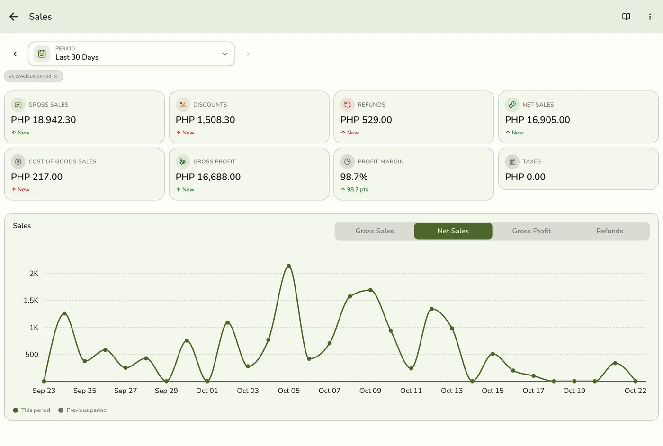Click the 'Sep 23' axis label
This screenshot has height=446, width=663.
click(44, 391)
